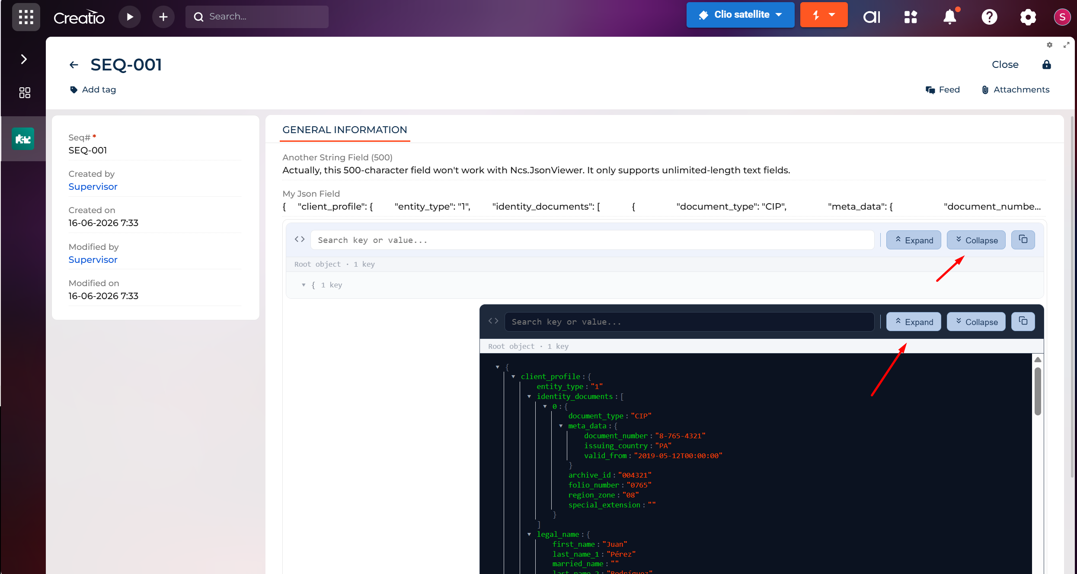
Task: Run a process with the play button
Action: [130, 17]
